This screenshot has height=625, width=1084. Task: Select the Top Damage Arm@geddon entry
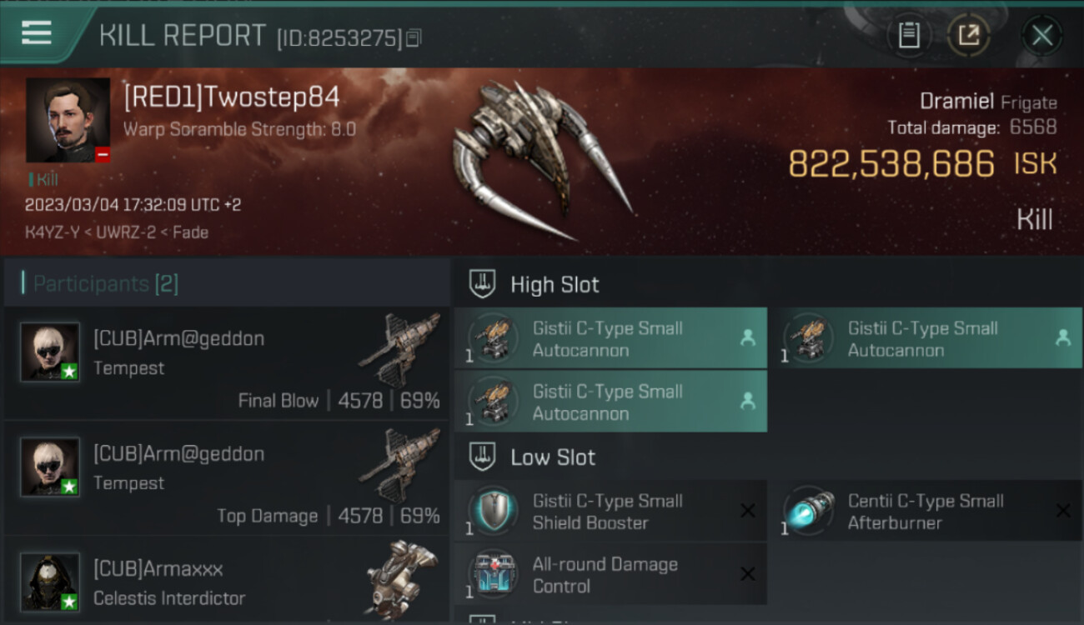pyautogui.click(x=227, y=479)
